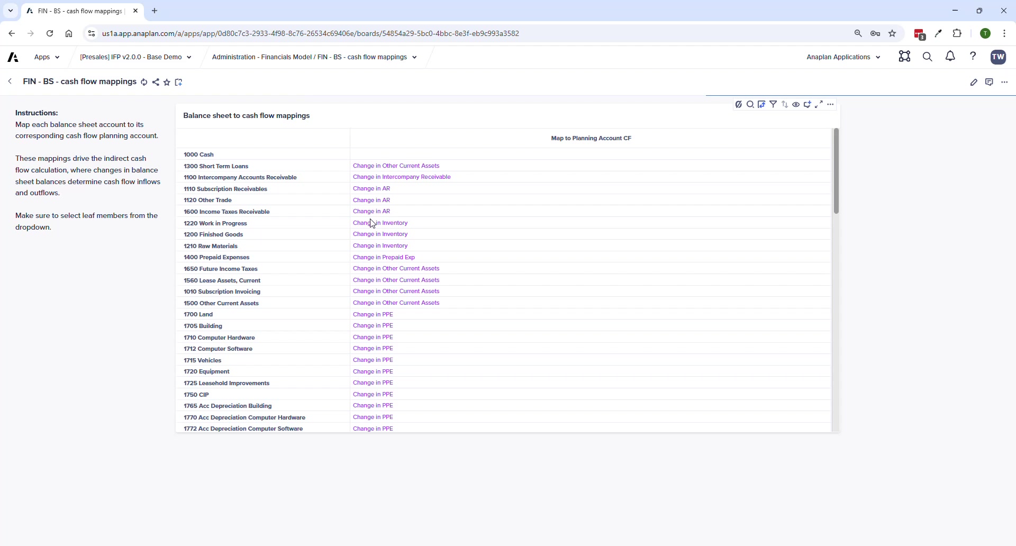The width and height of the screenshot is (1016, 546).
Task: Click the grid's vertical scrollbar thumb
Action: coord(837,171)
